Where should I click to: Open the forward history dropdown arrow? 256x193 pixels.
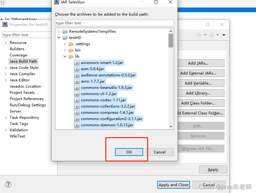pyautogui.click(x=218, y=35)
